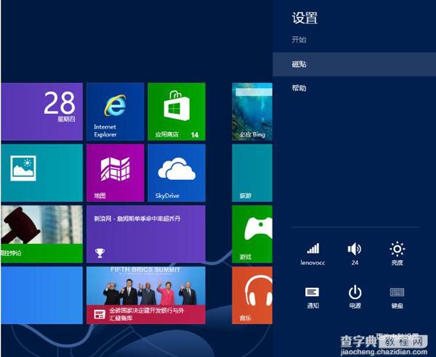Open the 应用商店 Store tile

pyautogui.click(x=177, y=112)
